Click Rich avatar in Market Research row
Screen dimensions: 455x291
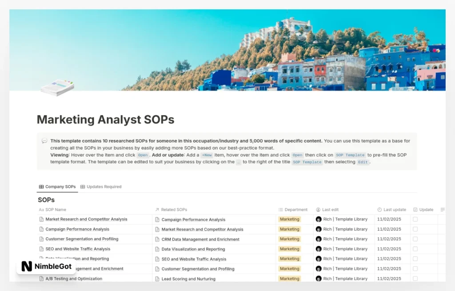tap(319, 219)
